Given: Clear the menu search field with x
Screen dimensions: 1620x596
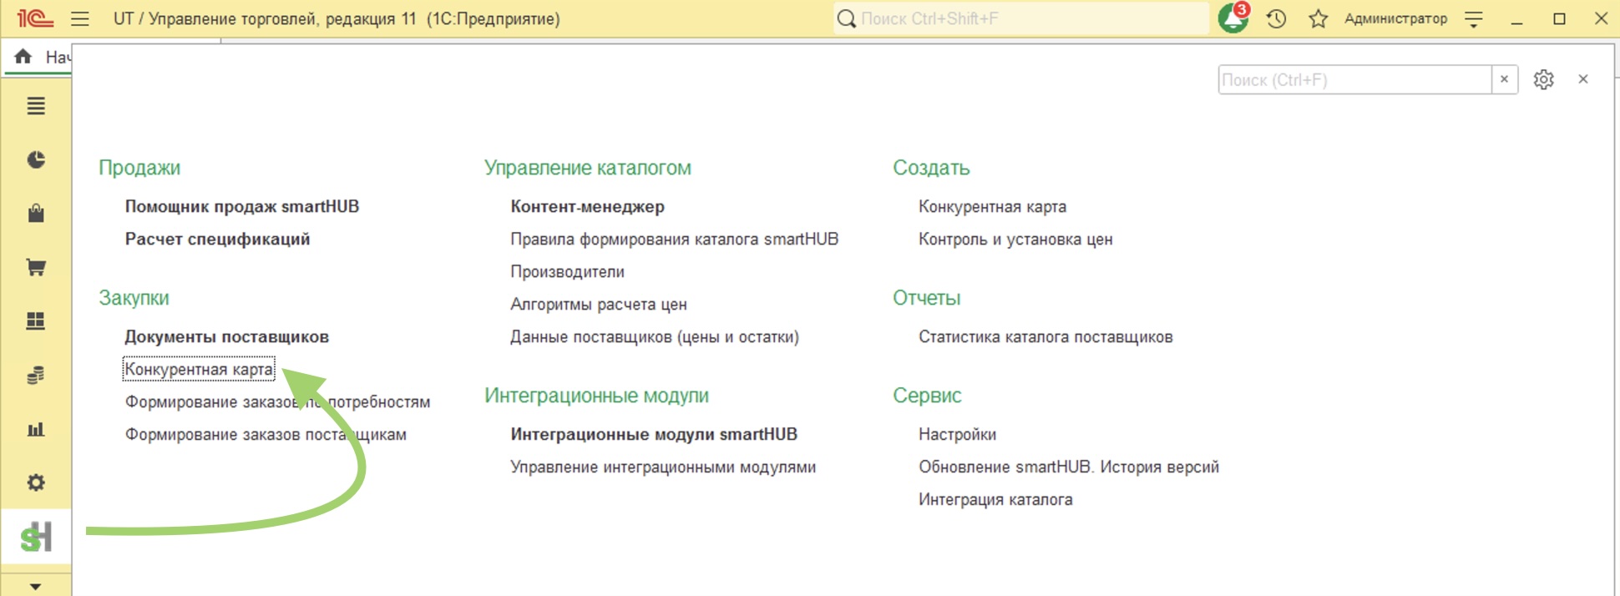Looking at the screenshot, I should [1504, 79].
